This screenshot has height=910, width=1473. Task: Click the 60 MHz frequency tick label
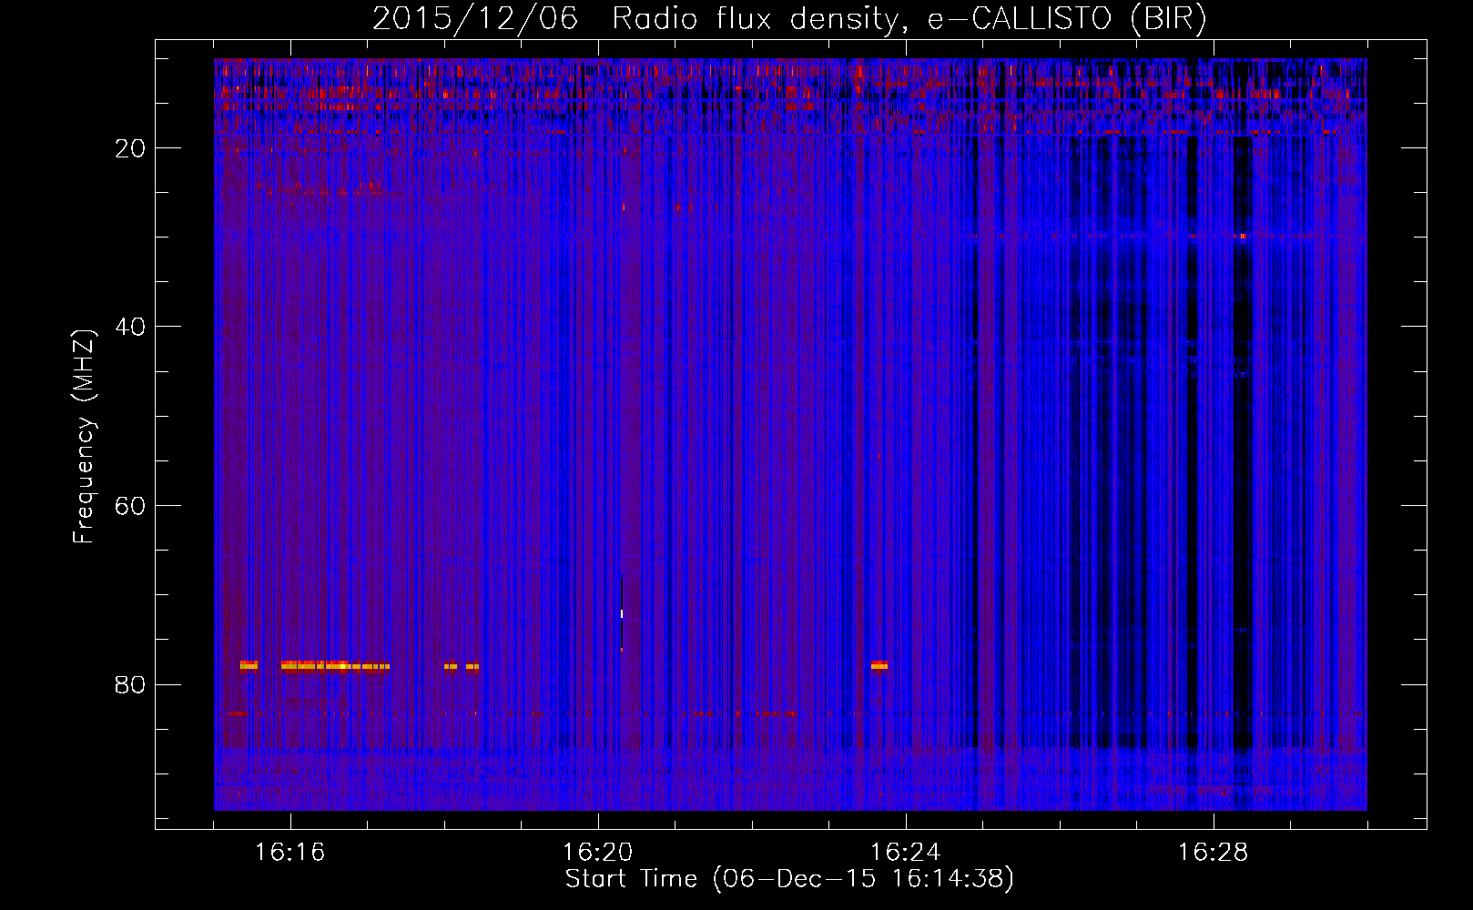130,506
